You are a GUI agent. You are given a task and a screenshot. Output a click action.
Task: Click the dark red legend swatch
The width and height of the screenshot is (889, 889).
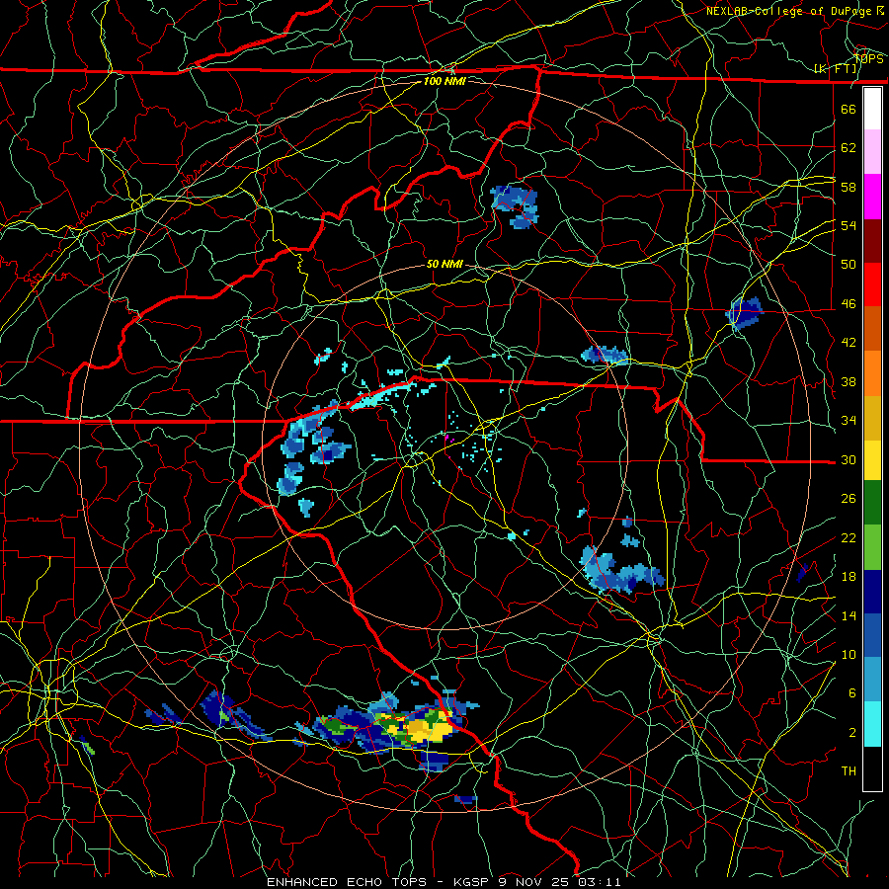pyautogui.click(x=872, y=240)
